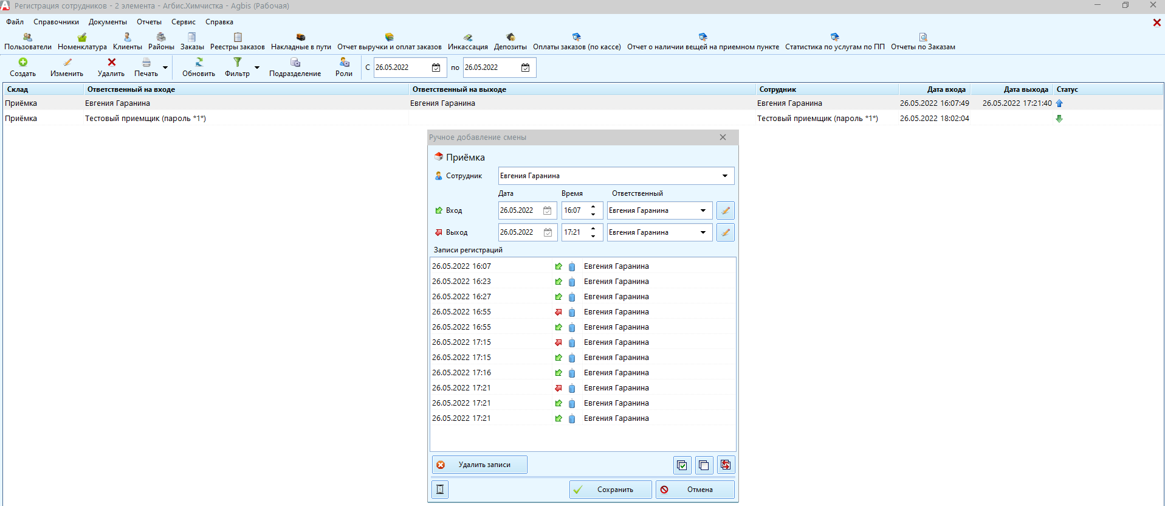1165x506 pixels.
Task: Click the hourglass icon button in dialog
Action: click(x=440, y=490)
